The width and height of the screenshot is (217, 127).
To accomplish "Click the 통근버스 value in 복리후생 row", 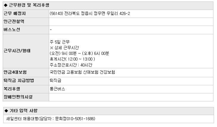I will click(57, 89).
